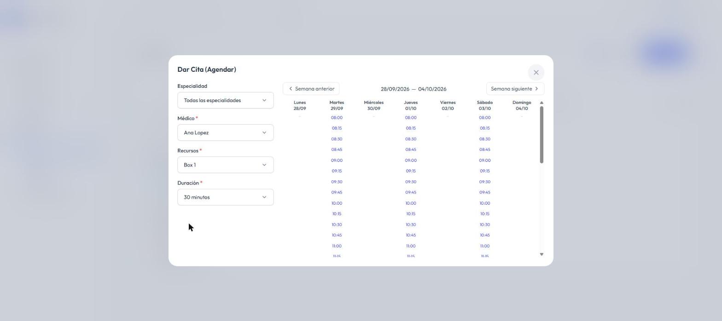
Task: Click the Lunes 28/09 column header
Action: [x=300, y=105]
